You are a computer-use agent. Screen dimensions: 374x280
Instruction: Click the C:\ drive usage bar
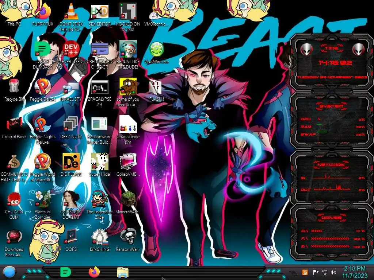click(317, 231)
